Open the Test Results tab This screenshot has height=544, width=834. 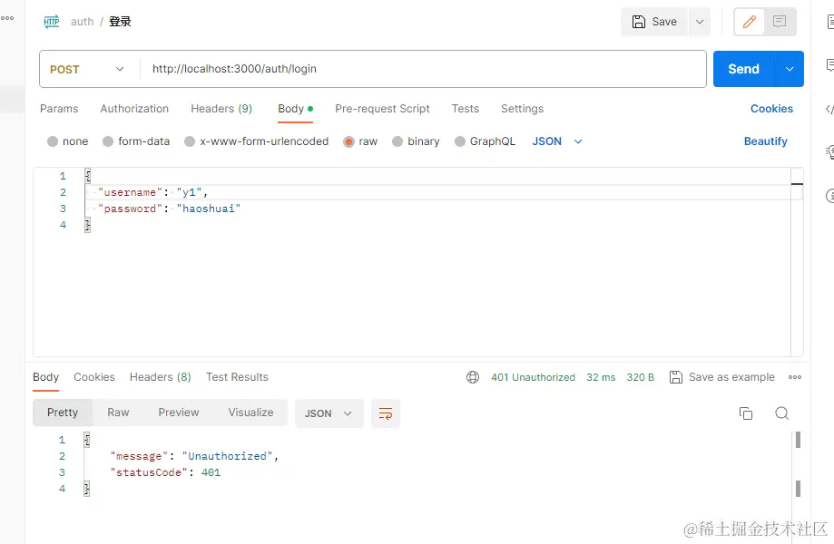[x=237, y=377]
